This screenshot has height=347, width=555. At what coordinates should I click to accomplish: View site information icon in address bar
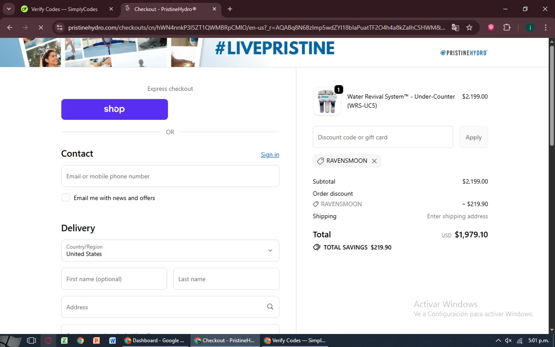tap(60, 27)
